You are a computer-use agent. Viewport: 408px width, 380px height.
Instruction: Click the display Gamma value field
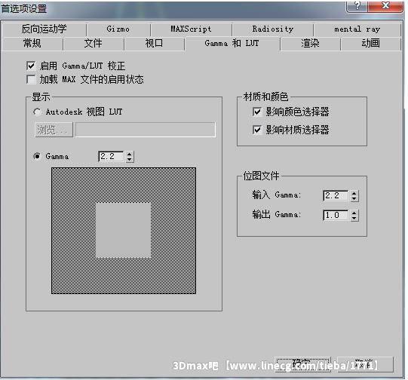coord(111,157)
